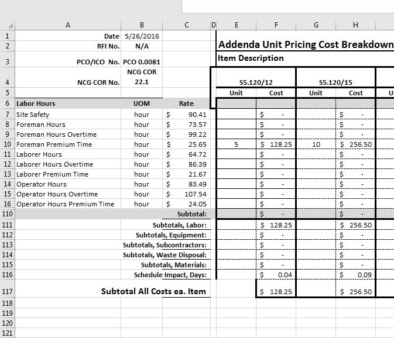
Task: Click the Operator Hours rate 83.49
Action: tap(186, 184)
